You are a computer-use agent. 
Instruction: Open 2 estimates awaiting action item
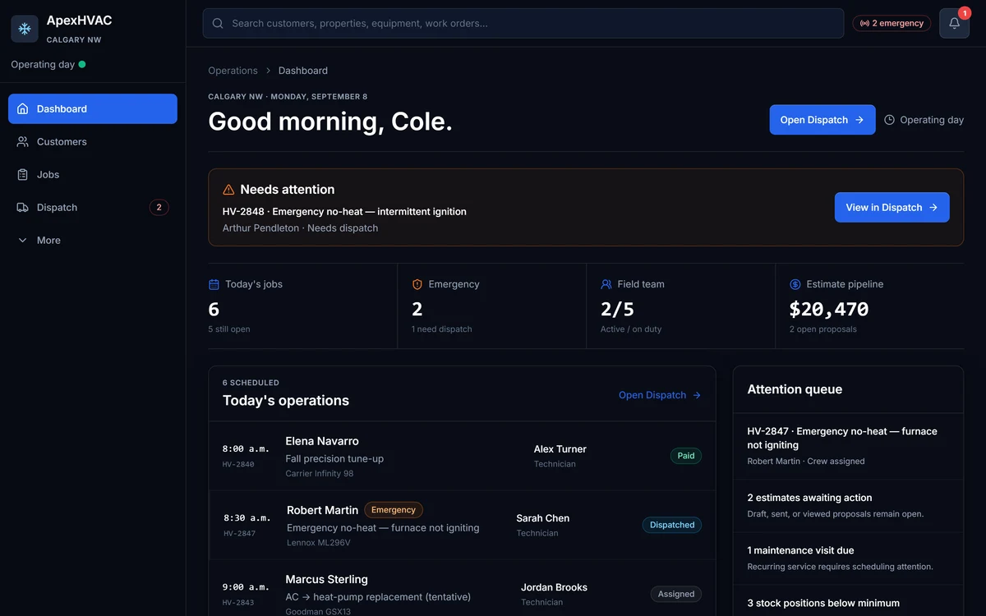[848, 506]
